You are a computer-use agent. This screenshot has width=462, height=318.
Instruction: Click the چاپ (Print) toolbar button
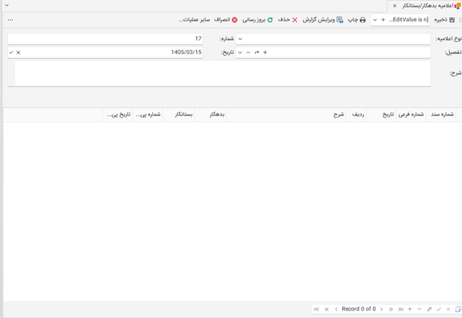pos(357,20)
